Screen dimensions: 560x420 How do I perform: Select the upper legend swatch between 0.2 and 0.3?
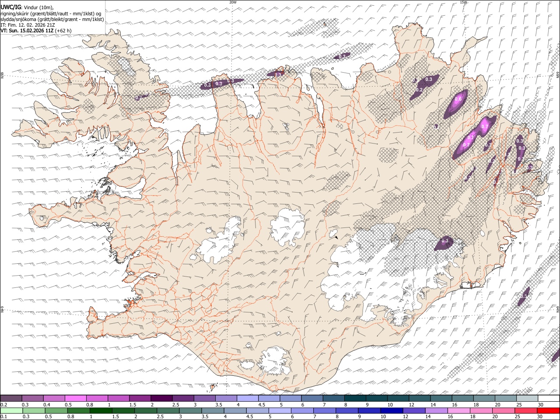click(11, 399)
